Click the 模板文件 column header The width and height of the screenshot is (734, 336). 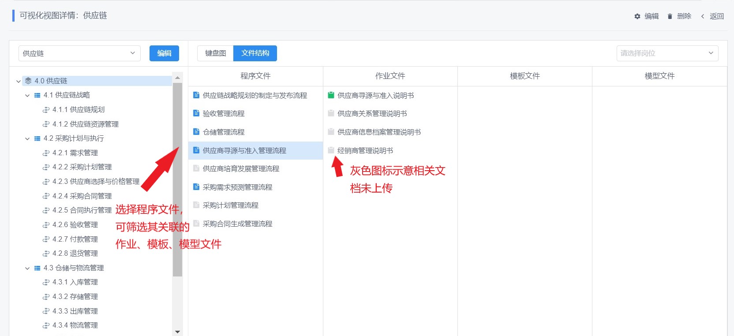[525, 76]
